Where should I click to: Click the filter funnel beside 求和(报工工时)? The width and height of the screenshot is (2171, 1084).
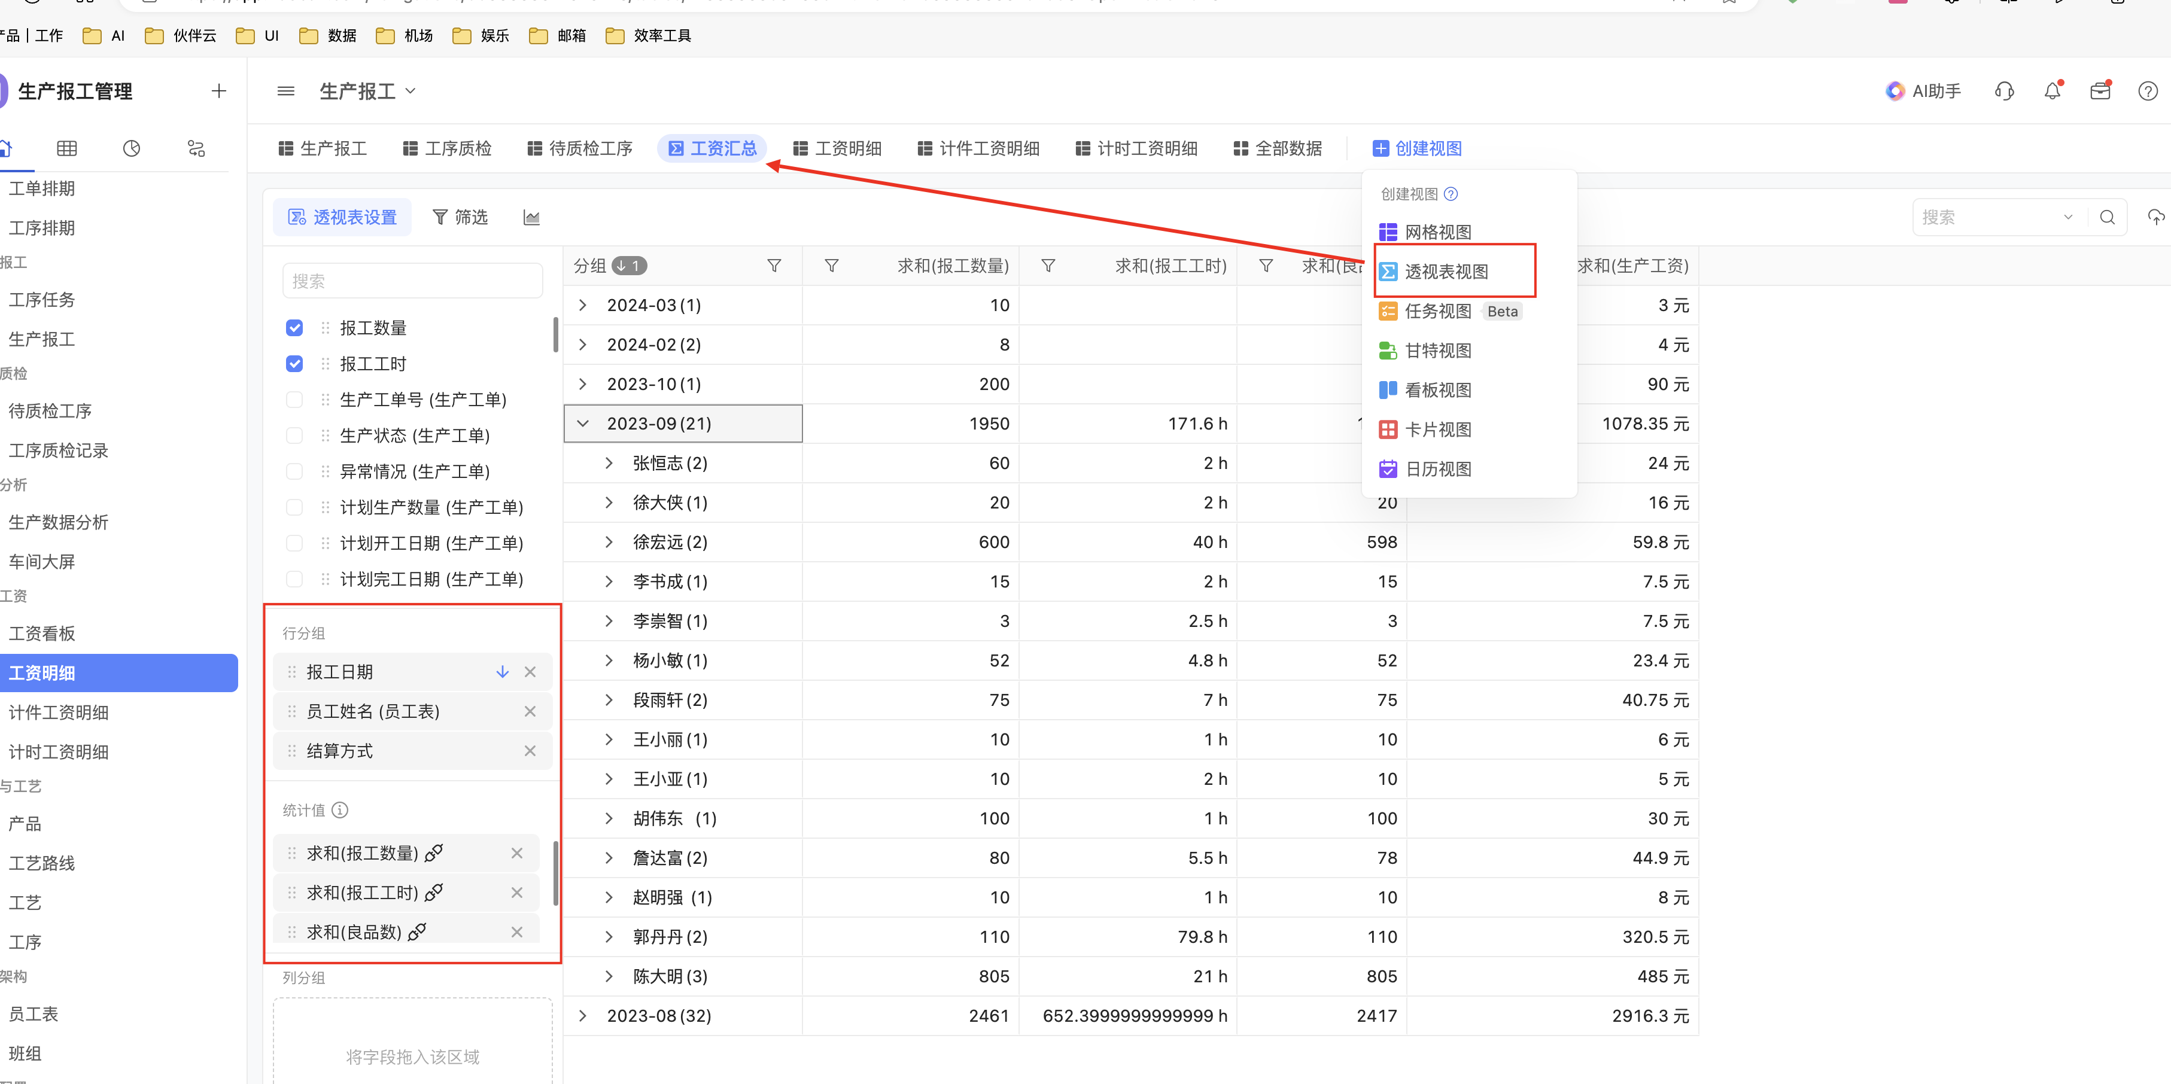(x=1048, y=266)
